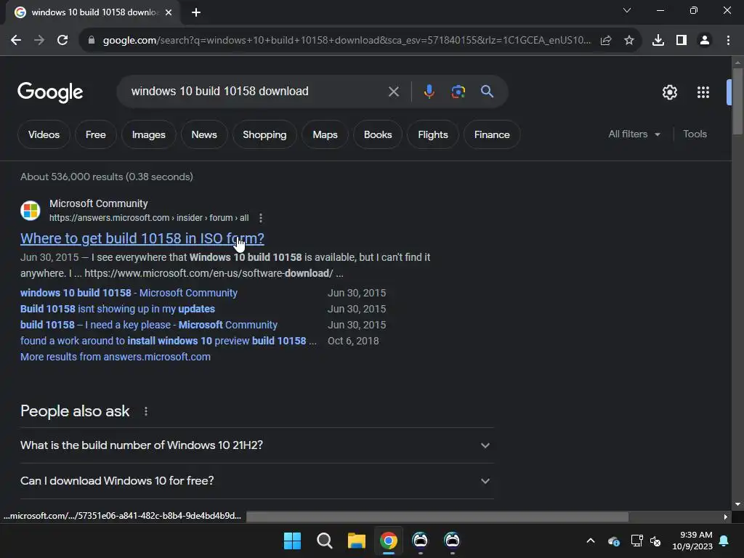
Task: Clear the Google search box
Action: click(x=393, y=92)
